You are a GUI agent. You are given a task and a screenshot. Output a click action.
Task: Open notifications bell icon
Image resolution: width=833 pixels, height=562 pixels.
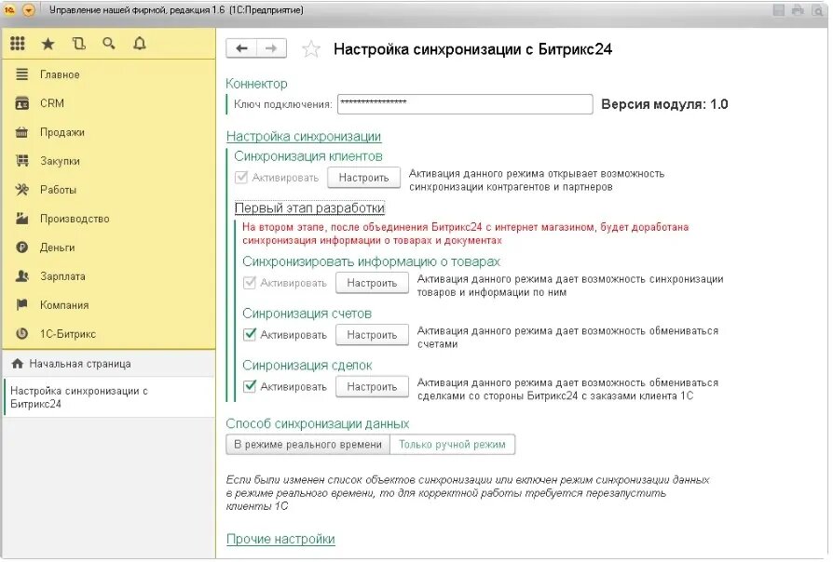point(140,44)
